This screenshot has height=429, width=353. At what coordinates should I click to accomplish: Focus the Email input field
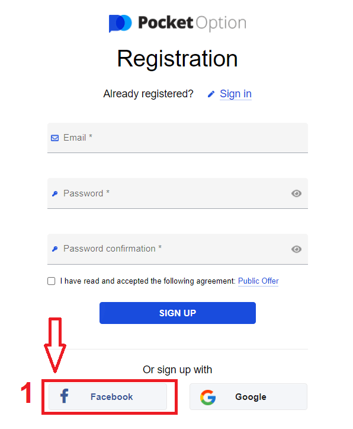[178, 138]
